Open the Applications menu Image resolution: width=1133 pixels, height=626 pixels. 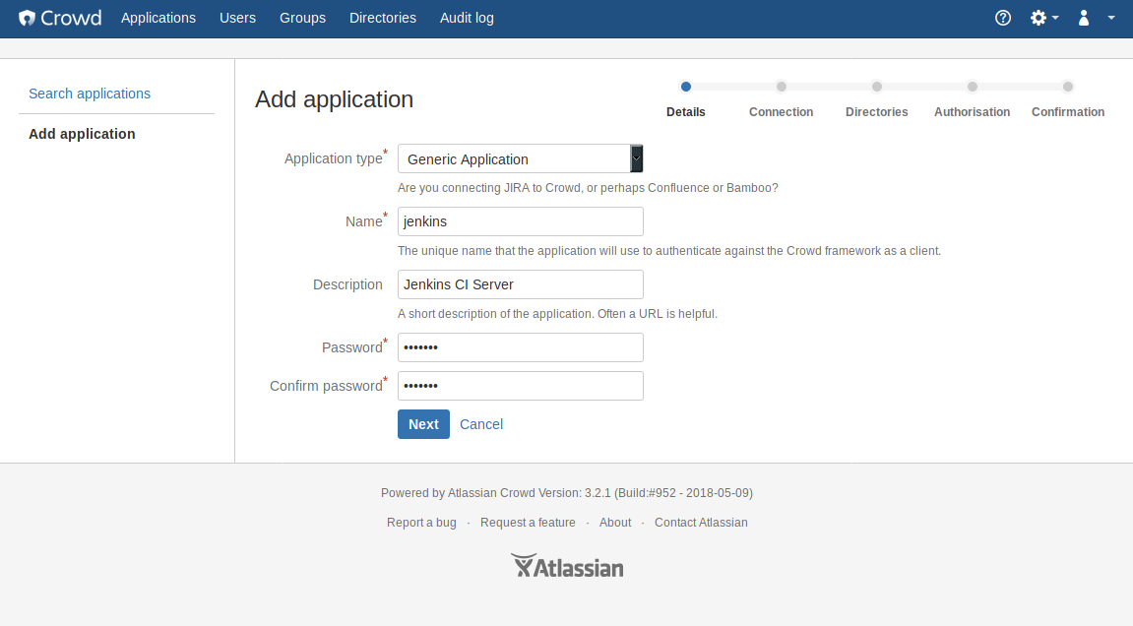[158, 18]
